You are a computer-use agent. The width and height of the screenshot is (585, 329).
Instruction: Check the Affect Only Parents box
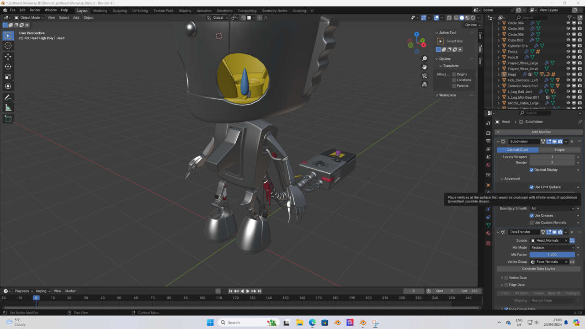pyautogui.click(x=454, y=86)
